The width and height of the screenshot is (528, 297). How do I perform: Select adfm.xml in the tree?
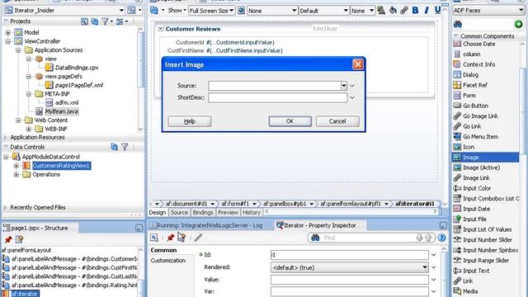(67, 102)
